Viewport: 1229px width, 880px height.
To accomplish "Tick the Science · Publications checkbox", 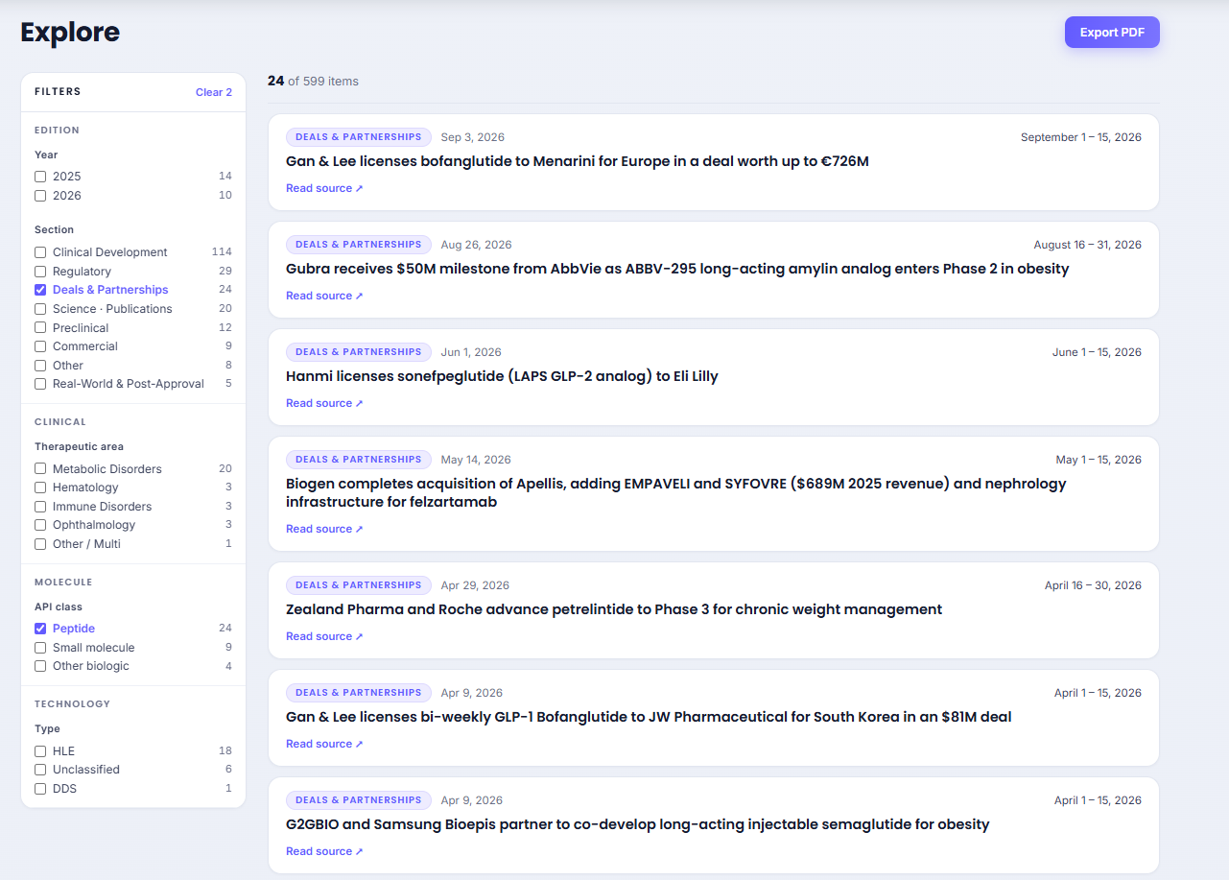I will (x=40, y=309).
